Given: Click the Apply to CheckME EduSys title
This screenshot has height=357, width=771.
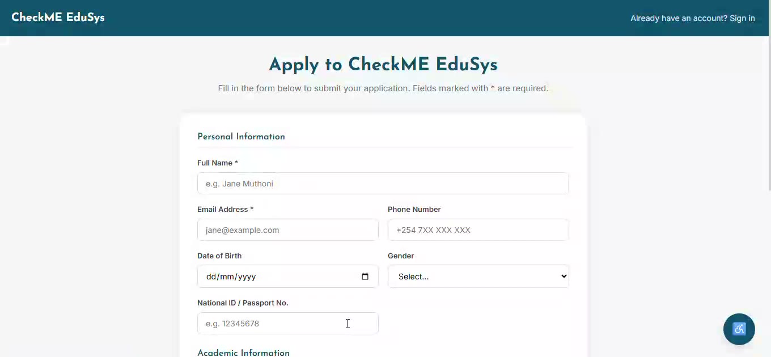Looking at the screenshot, I should (383, 65).
